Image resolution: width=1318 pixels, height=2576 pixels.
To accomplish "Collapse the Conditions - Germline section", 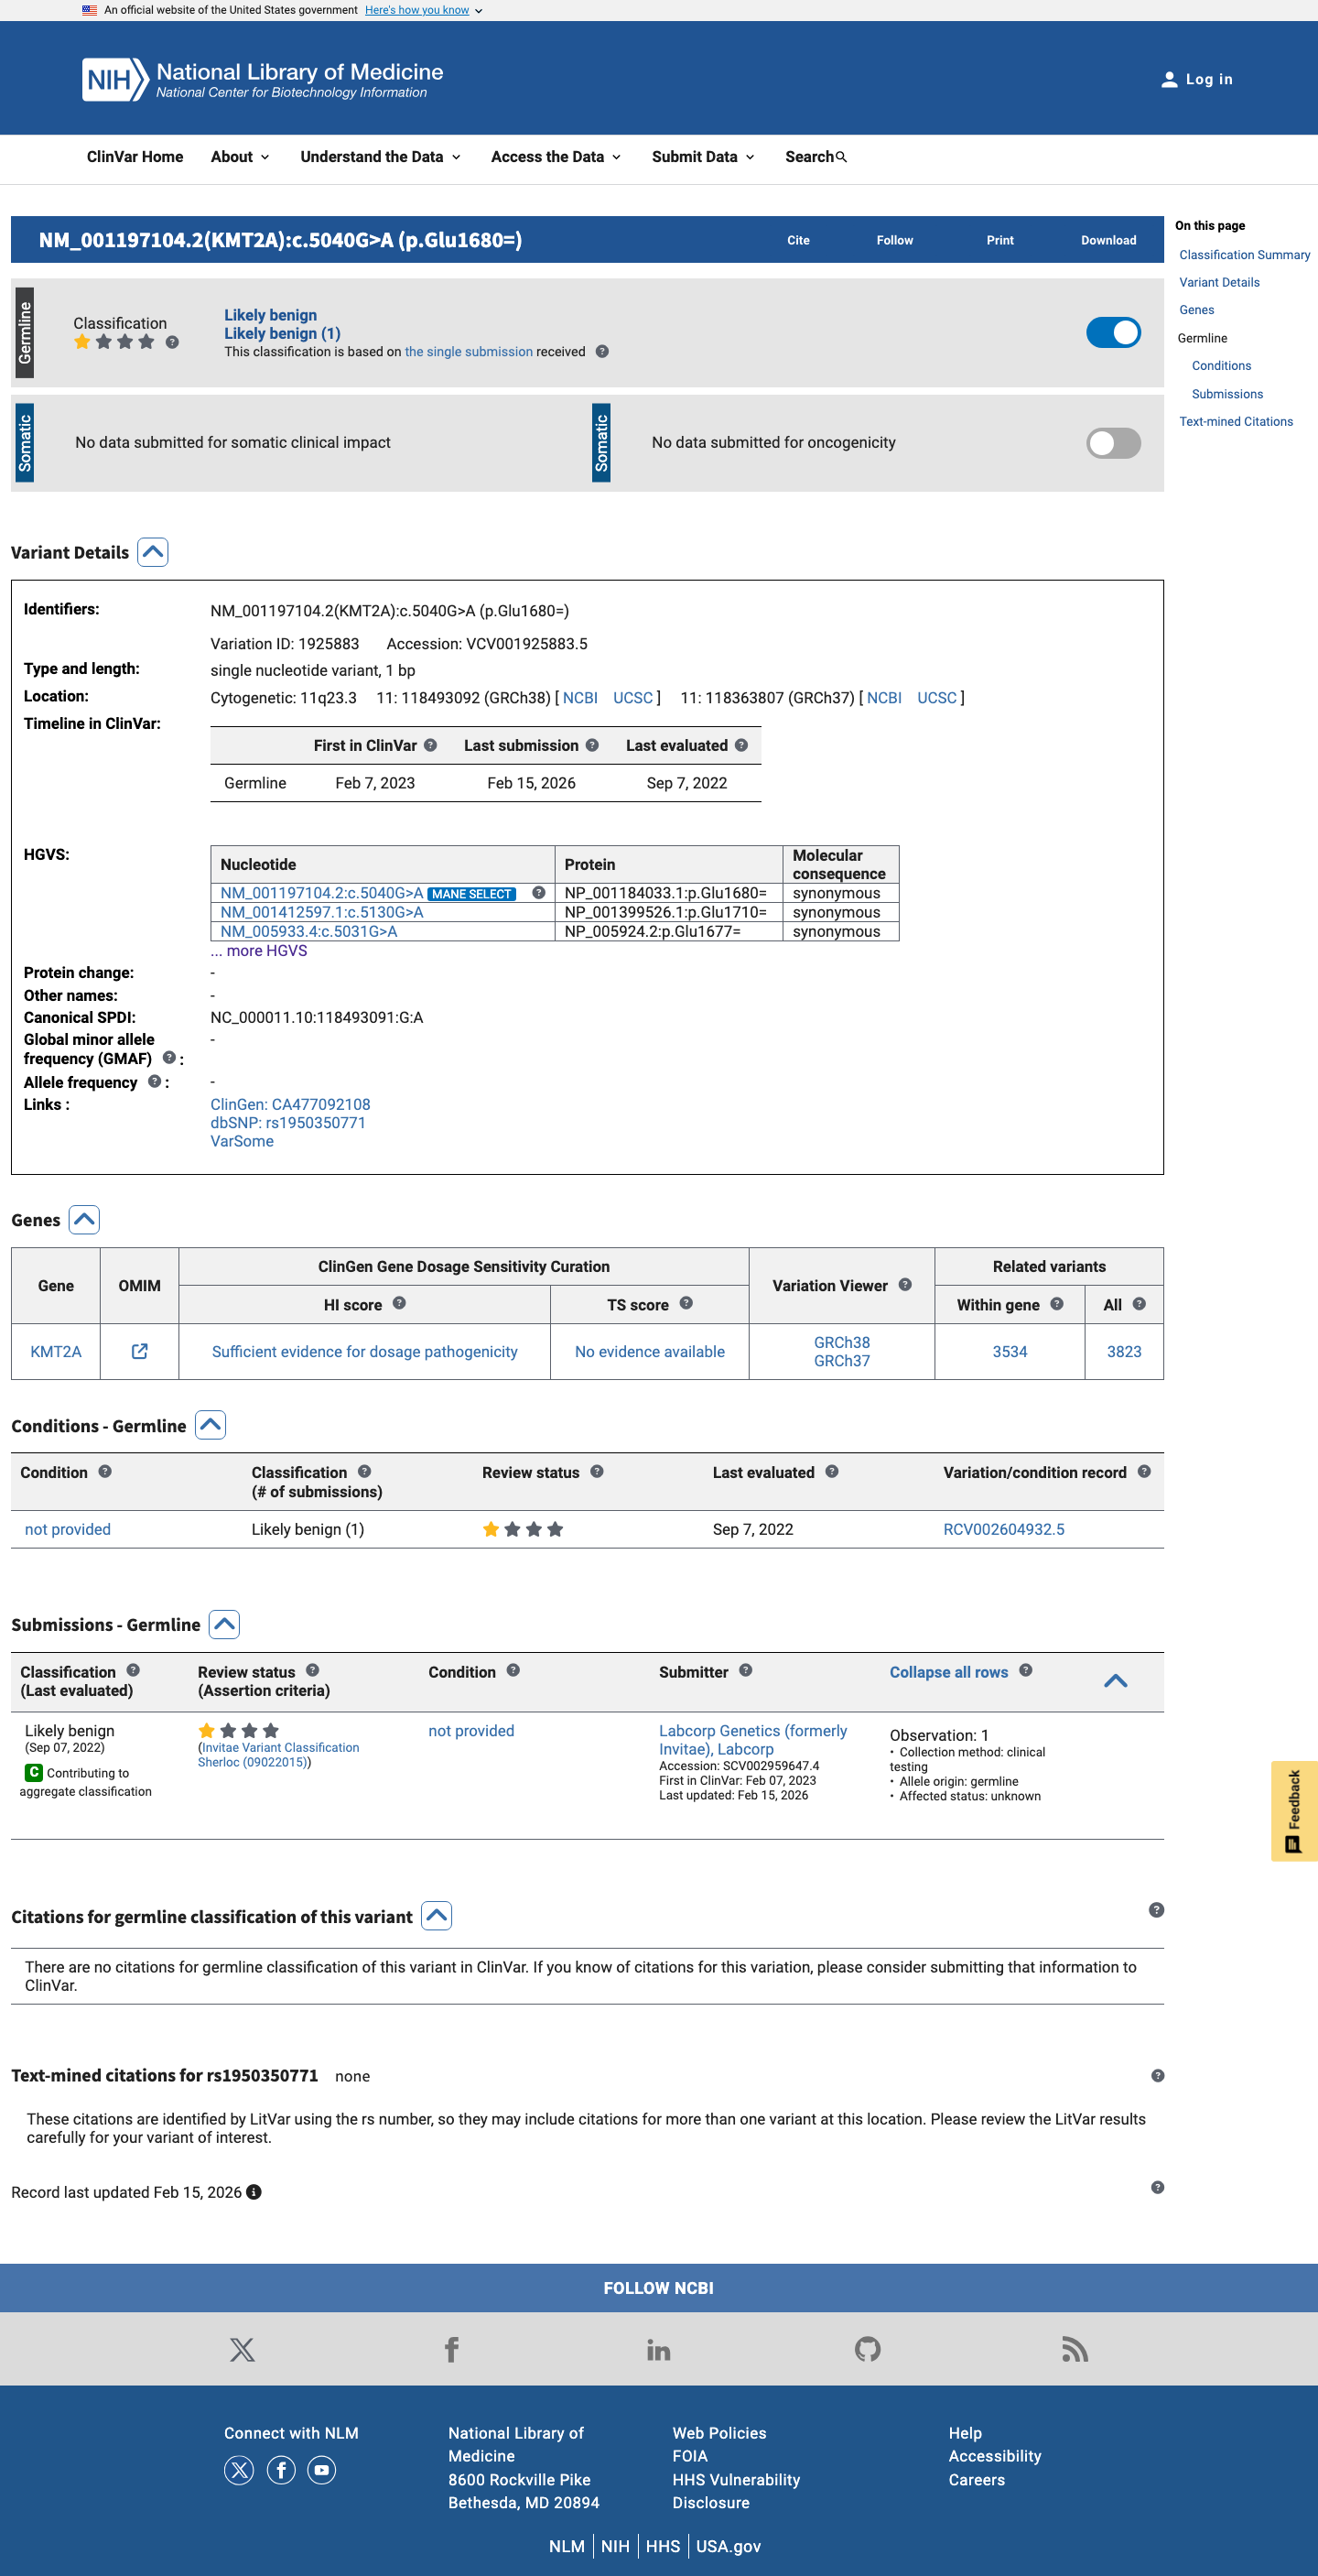I will tap(210, 1425).
